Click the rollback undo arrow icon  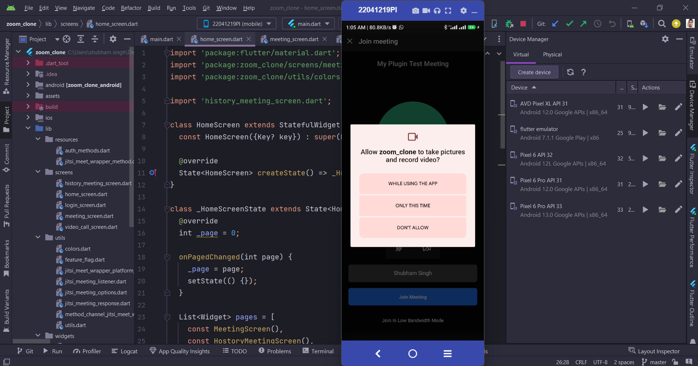[x=612, y=24]
